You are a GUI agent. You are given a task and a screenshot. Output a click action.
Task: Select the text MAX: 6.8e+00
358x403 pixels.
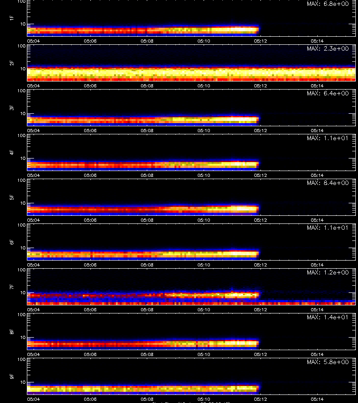coord(328,4)
